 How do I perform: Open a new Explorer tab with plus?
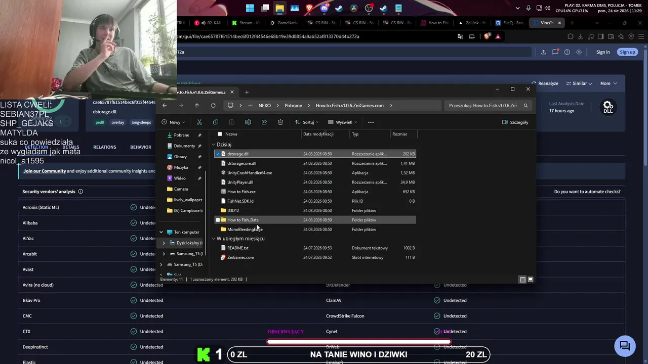pos(247,92)
